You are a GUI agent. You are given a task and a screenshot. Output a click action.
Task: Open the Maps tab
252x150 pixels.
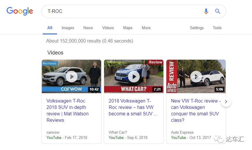click(x=128, y=28)
